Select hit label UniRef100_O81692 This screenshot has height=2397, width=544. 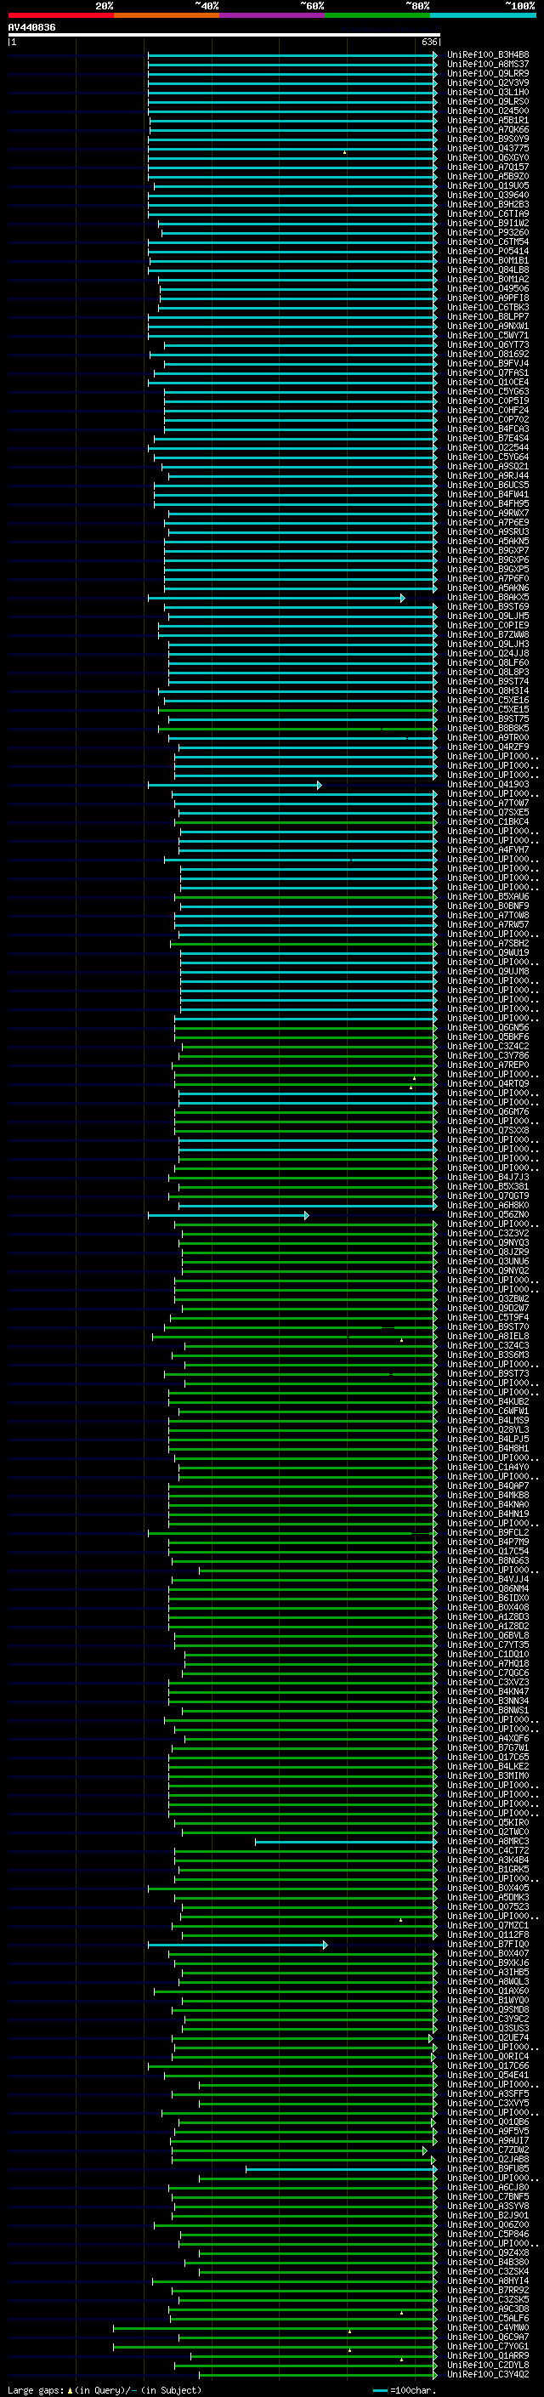click(x=488, y=355)
